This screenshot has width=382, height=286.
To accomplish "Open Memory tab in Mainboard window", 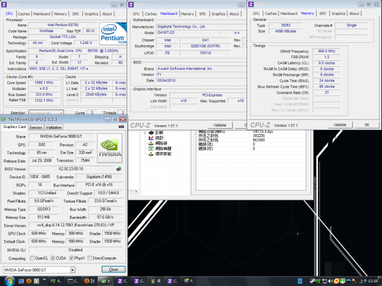I will [x=187, y=14].
